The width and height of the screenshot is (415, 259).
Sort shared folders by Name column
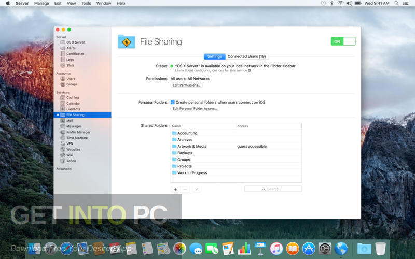coord(203,126)
